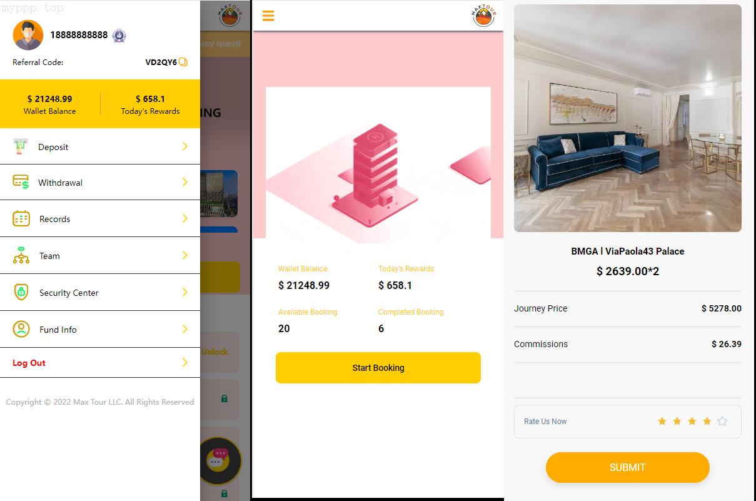Open the orange hamburger menu
Screen dimensions: 756x501
click(268, 16)
